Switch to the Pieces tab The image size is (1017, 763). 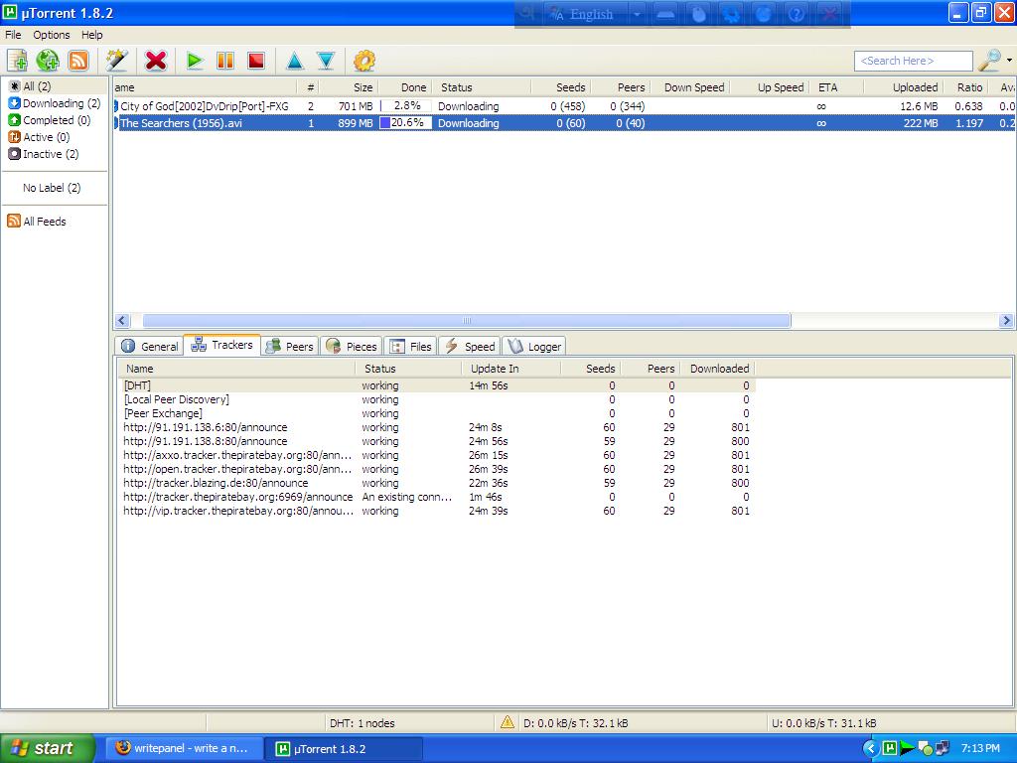(x=352, y=347)
